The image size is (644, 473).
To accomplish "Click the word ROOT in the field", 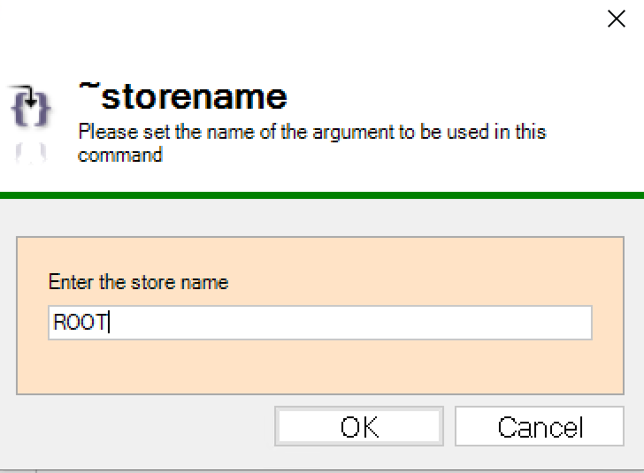I will point(80,323).
